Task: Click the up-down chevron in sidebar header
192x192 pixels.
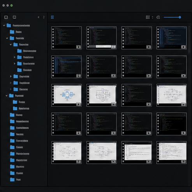Action: click(x=44, y=17)
